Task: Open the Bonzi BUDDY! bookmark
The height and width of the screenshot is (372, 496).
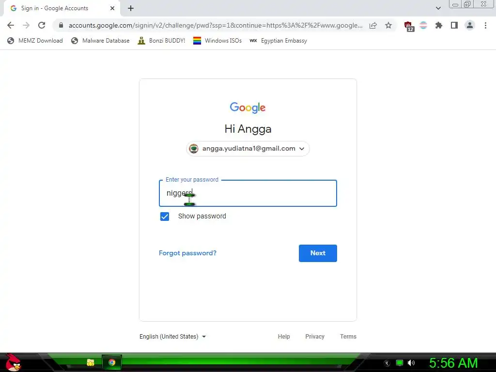Action: tap(161, 41)
